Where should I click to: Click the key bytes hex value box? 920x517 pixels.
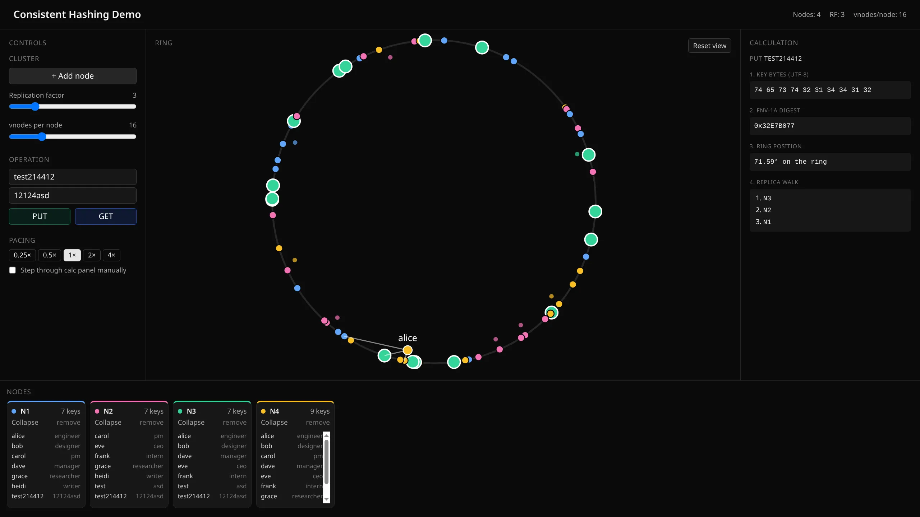pyautogui.click(x=830, y=90)
